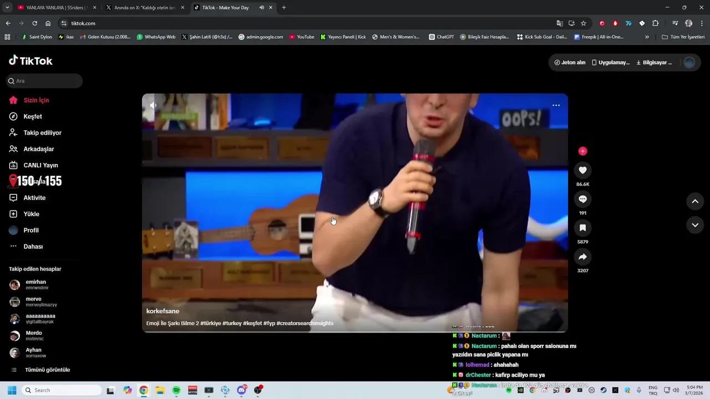Open tab search dropdown arrow
Image resolution: width=710 pixels, height=399 pixels.
click(x=7, y=8)
